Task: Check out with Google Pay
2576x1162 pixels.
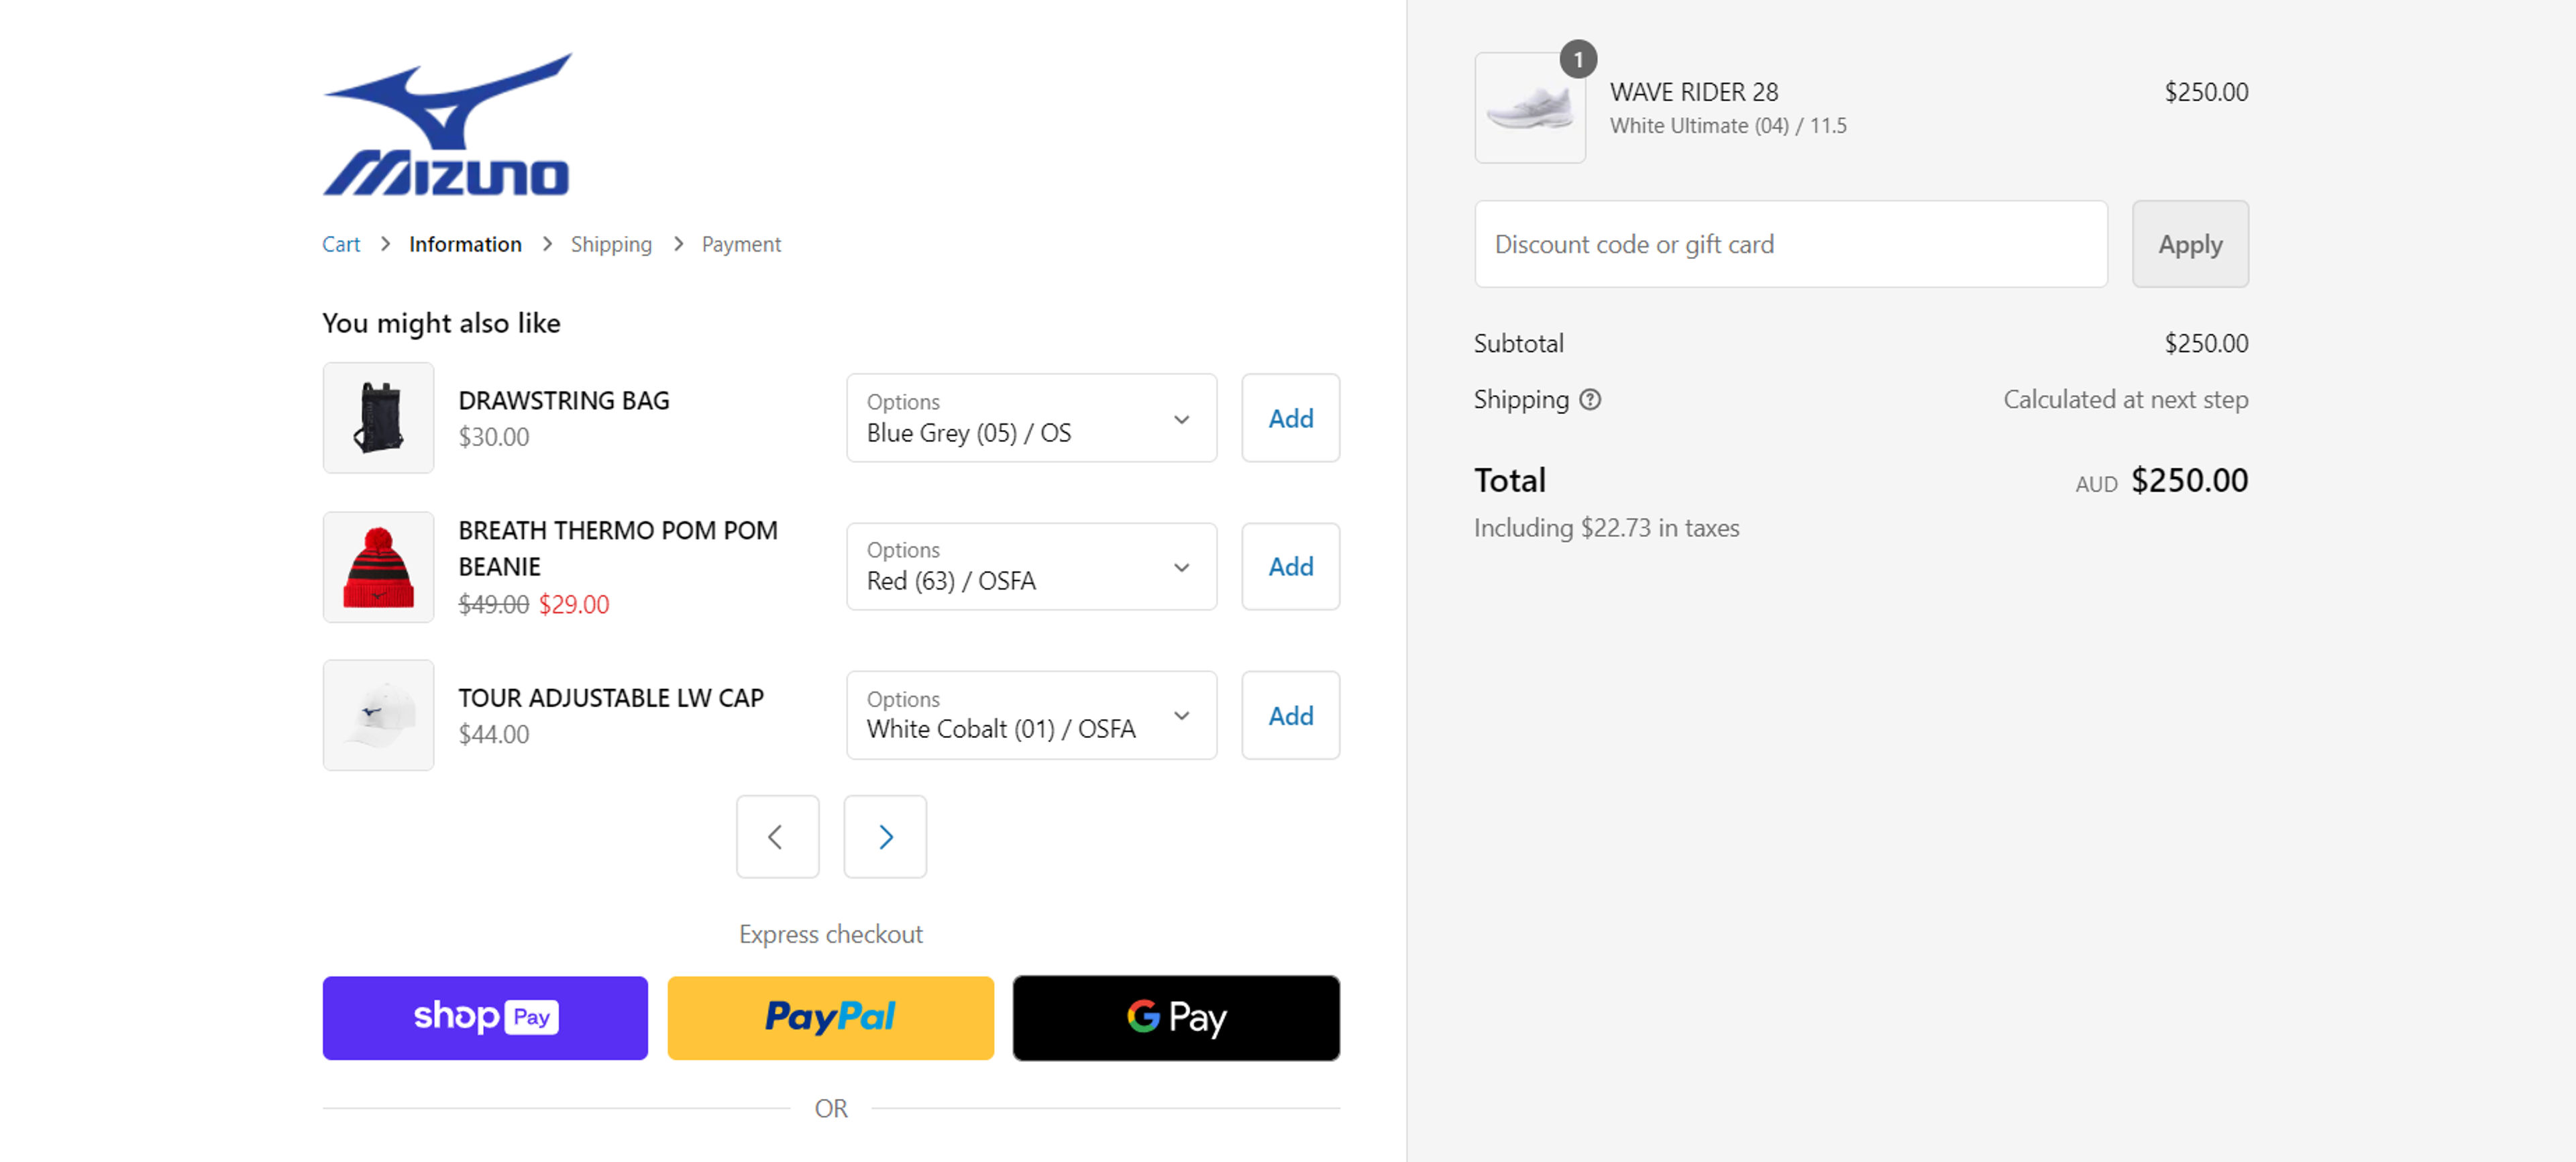Action: coord(1176,1018)
